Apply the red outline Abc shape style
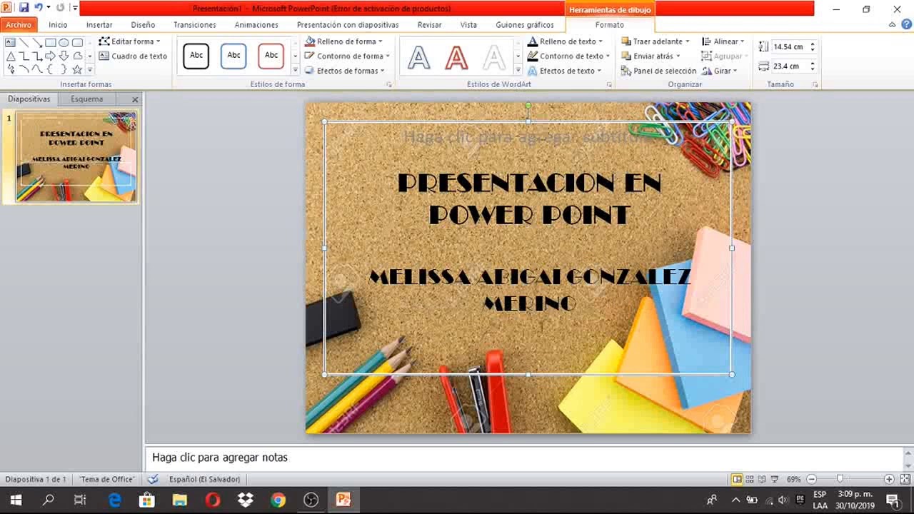 (x=271, y=56)
